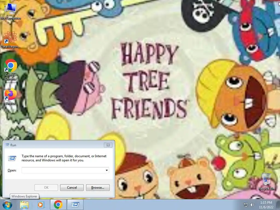The height and width of the screenshot is (210, 280).
Task: Open Windows Explorer from the taskbar
Action: coord(24,205)
